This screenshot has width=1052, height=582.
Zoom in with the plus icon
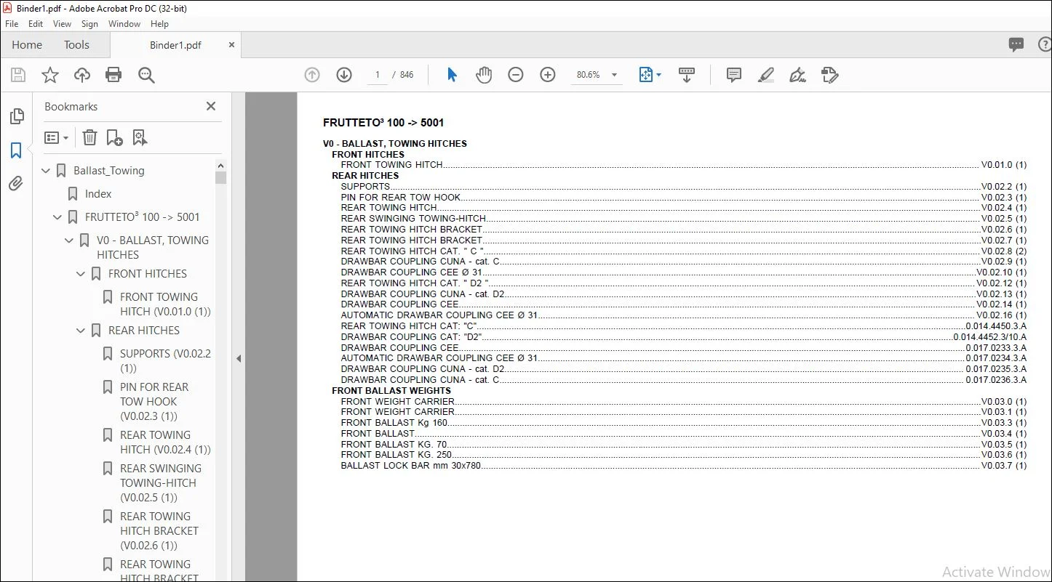click(x=548, y=75)
